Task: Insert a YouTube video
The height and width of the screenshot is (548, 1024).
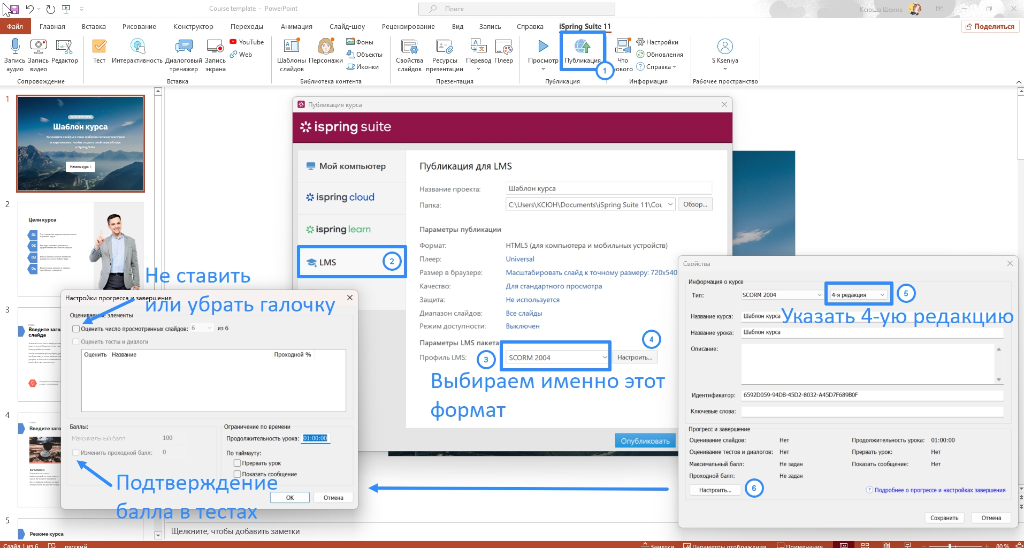Action: pyautogui.click(x=247, y=42)
